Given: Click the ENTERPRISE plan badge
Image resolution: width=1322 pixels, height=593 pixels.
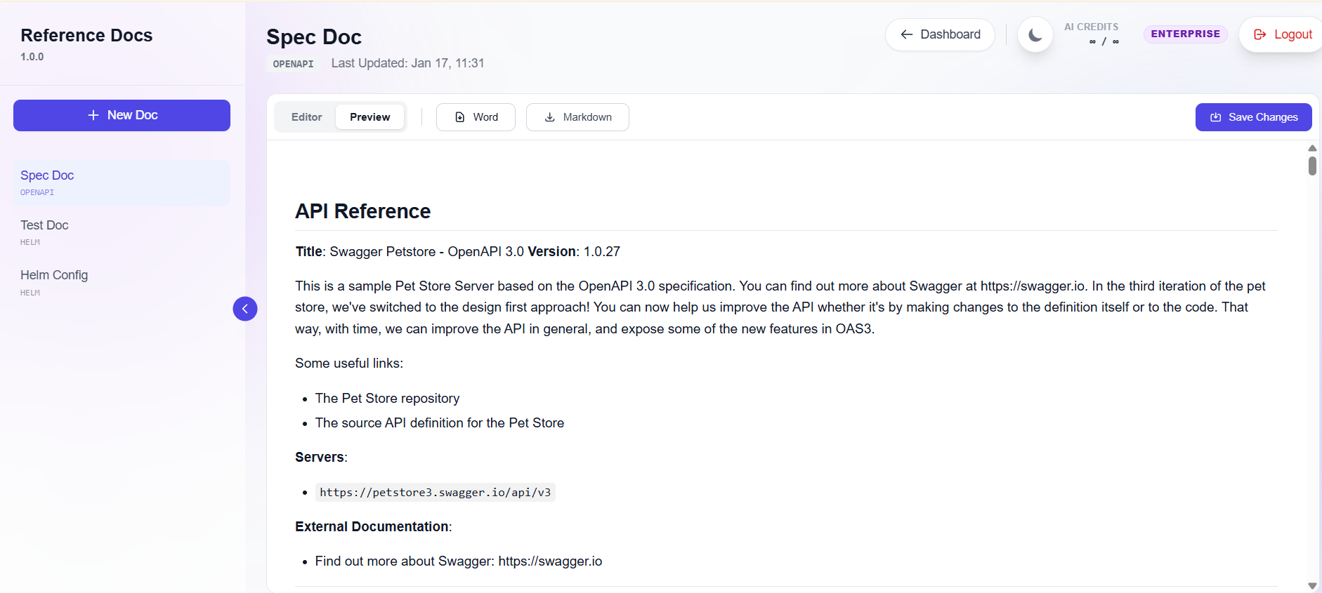Looking at the screenshot, I should click(1185, 34).
